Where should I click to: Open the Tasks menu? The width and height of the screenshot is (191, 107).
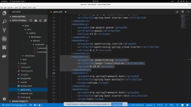click(30, 8)
